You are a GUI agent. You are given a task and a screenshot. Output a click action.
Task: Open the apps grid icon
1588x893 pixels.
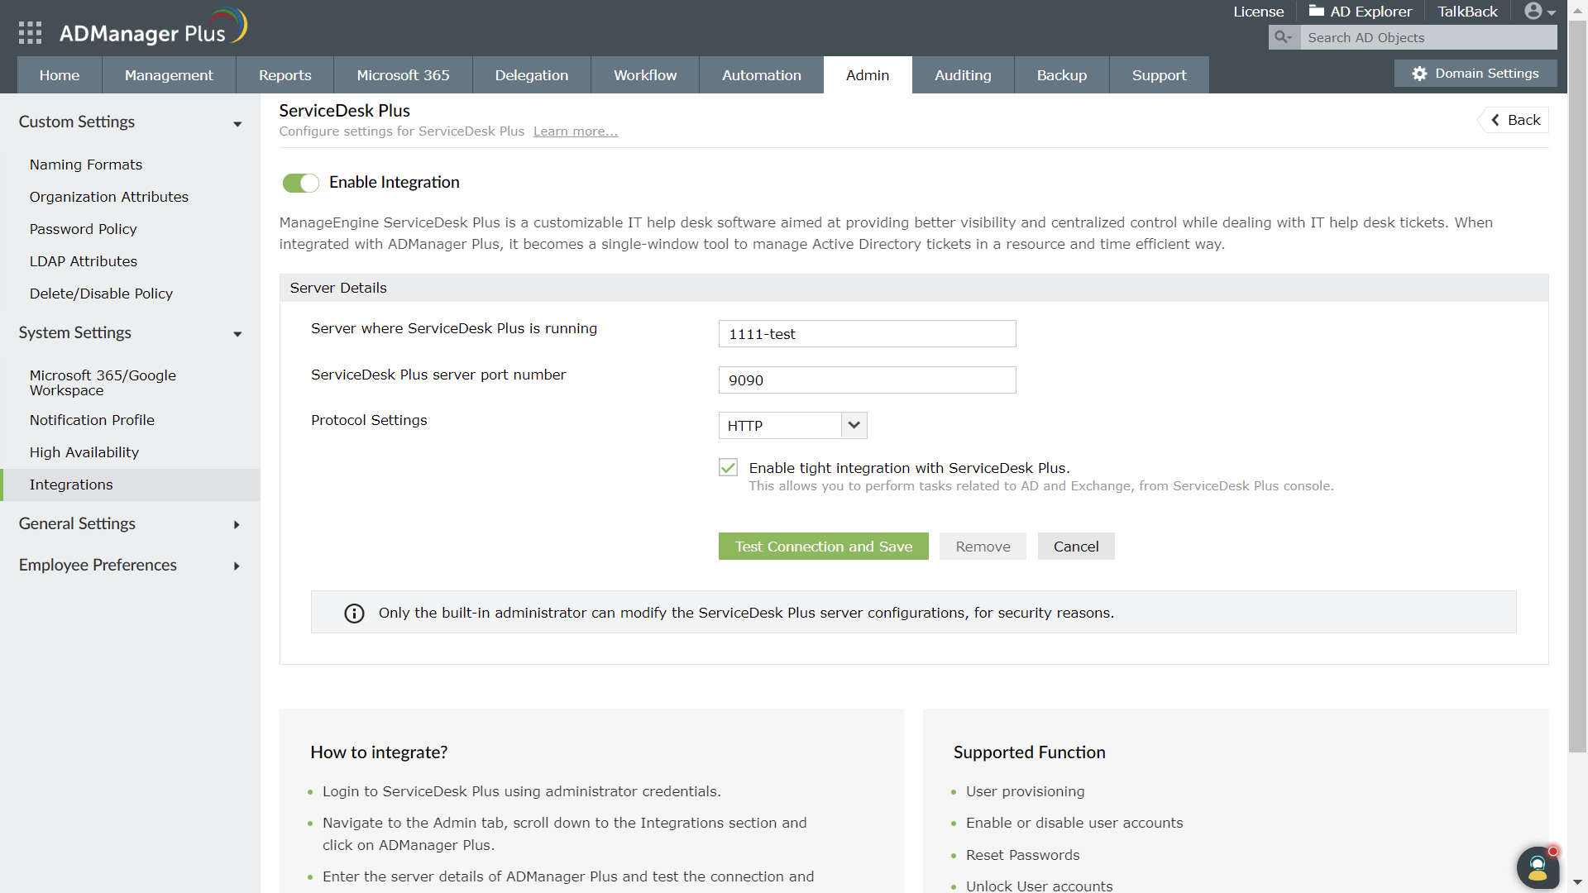30,33
